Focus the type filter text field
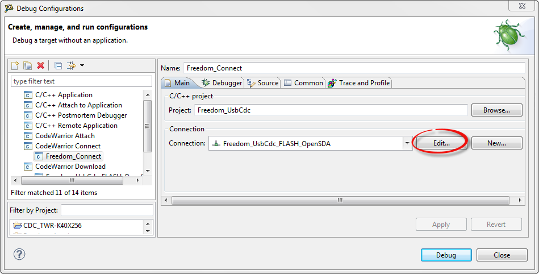The image size is (539, 274). click(82, 81)
